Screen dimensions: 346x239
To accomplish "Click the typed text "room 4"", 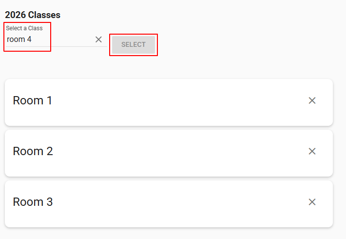I will click(19, 40).
